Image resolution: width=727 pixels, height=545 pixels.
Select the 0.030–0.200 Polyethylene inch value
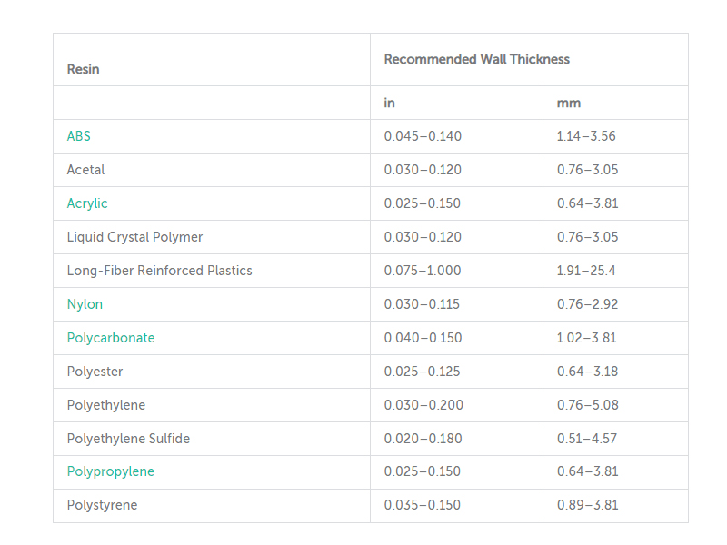point(423,405)
